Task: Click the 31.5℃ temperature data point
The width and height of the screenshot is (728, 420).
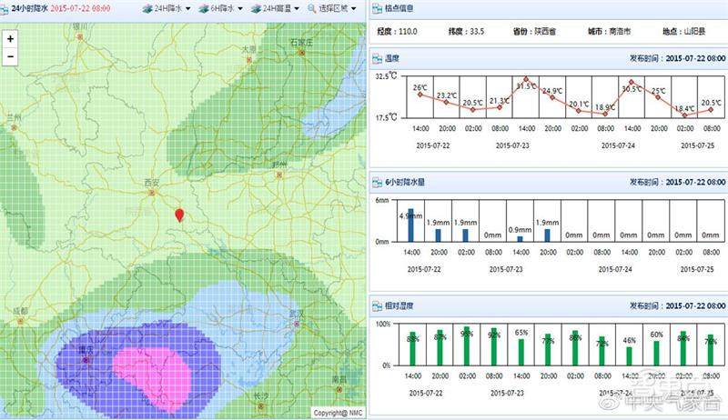Action: pyautogui.click(x=527, y=79)
